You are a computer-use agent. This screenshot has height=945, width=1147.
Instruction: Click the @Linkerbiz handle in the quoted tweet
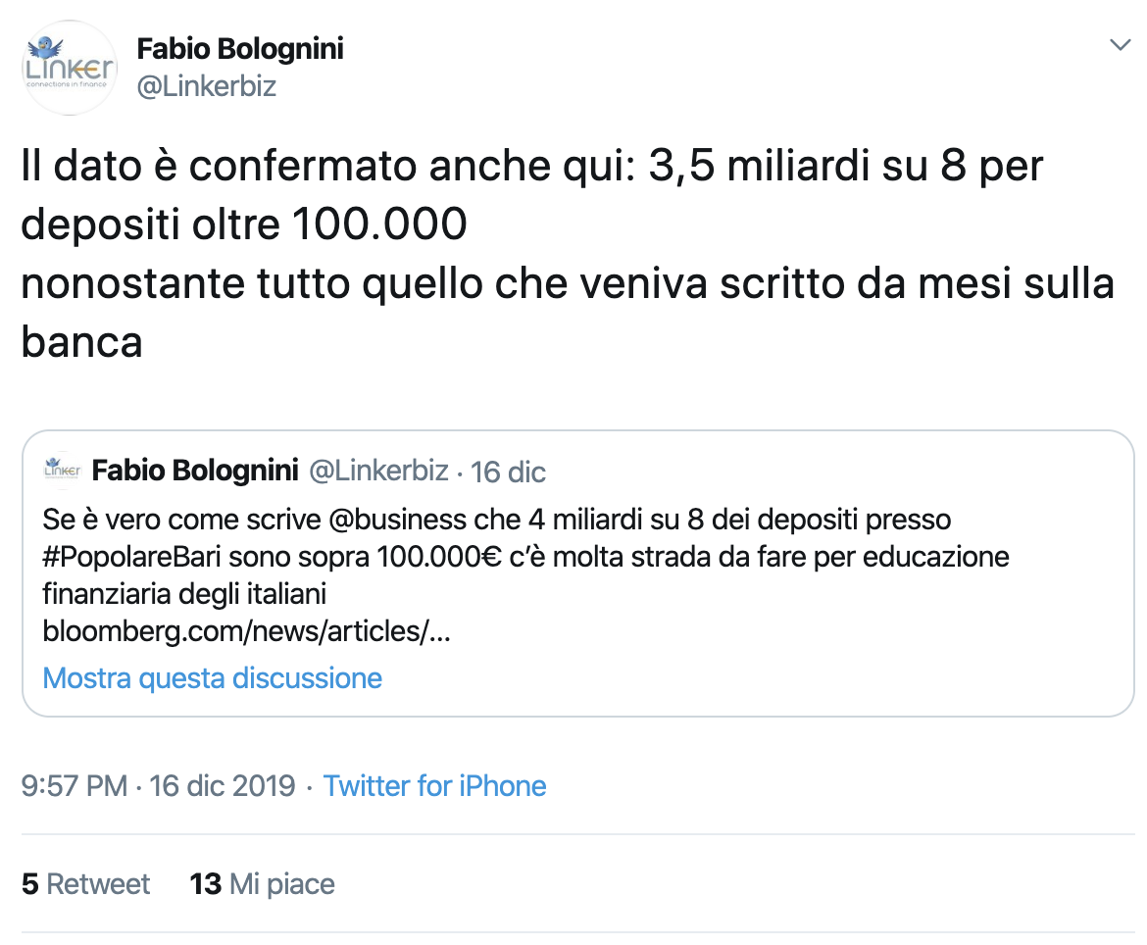[378, 472]
